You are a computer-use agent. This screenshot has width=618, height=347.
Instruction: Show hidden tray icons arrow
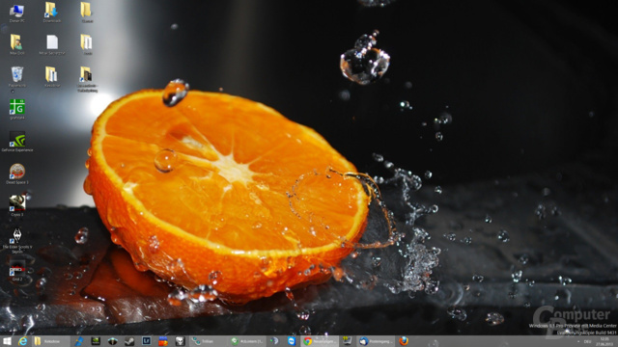pos(578,341)
